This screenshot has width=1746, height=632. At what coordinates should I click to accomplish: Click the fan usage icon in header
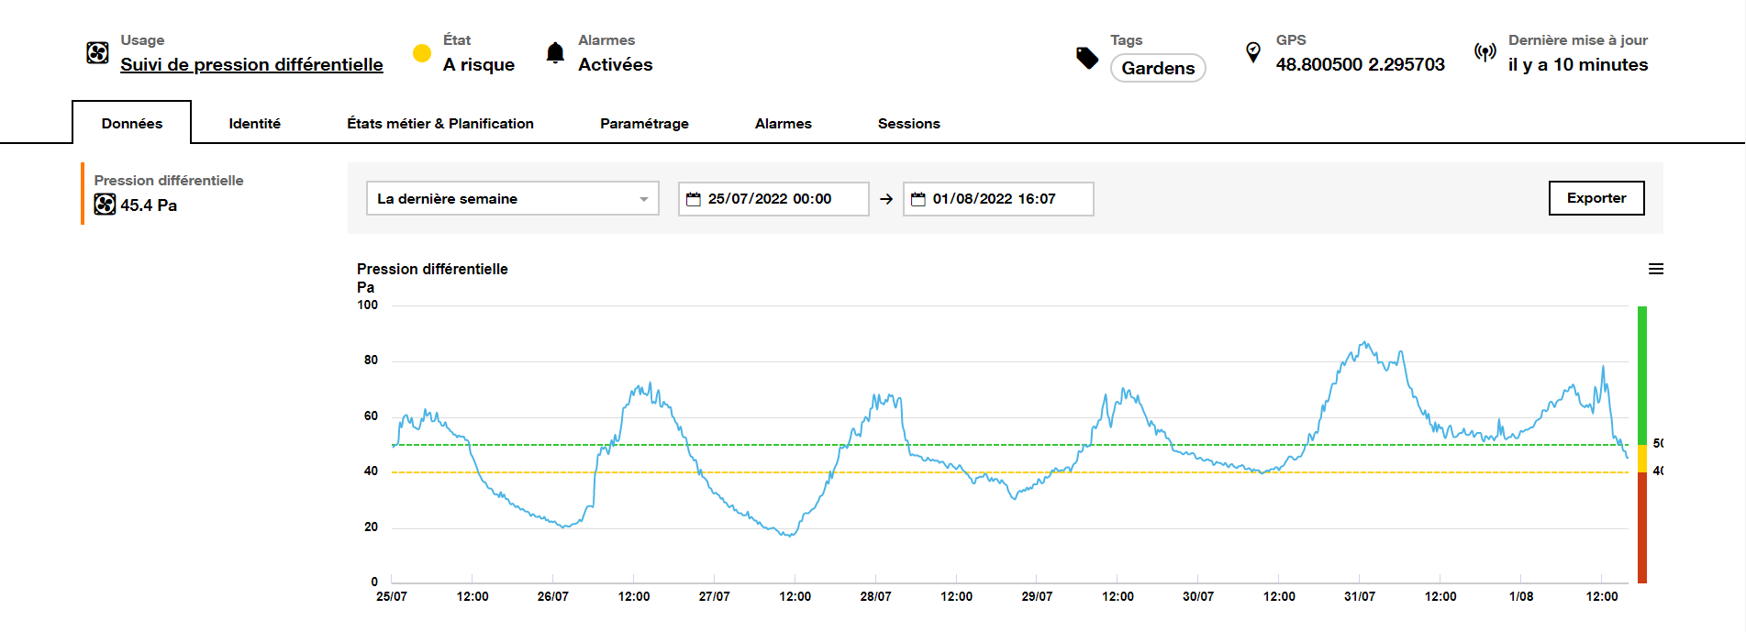(97, 53)
